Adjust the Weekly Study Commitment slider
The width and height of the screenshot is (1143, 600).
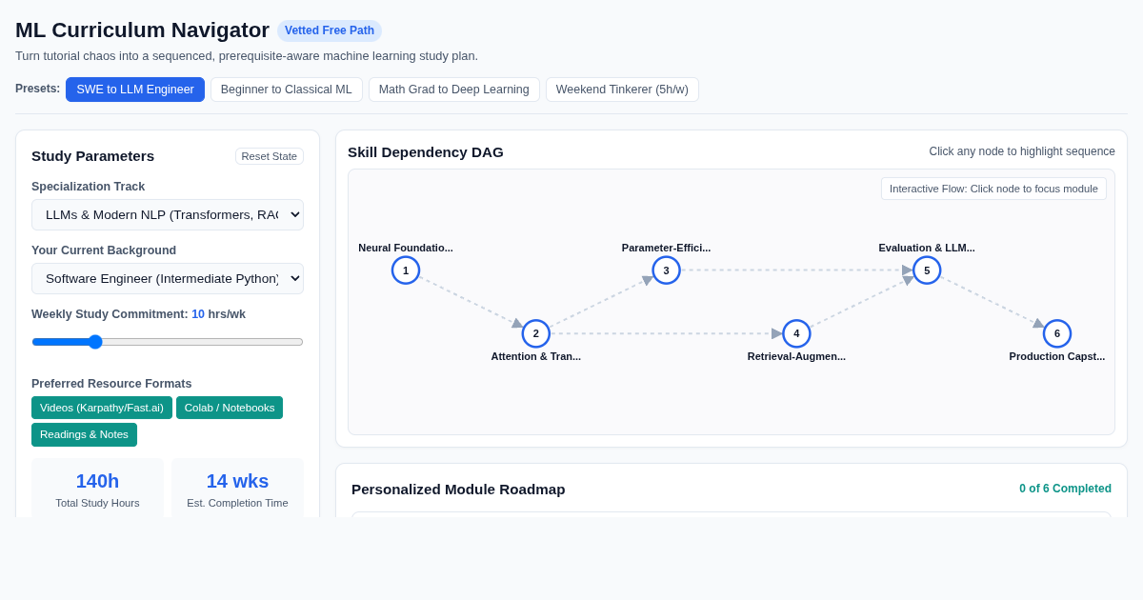click(168, 342)
